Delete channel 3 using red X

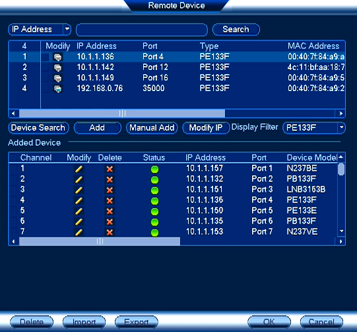tap(110, 190)
